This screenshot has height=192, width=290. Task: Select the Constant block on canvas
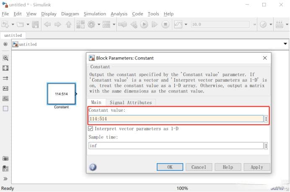click(62, 94)
